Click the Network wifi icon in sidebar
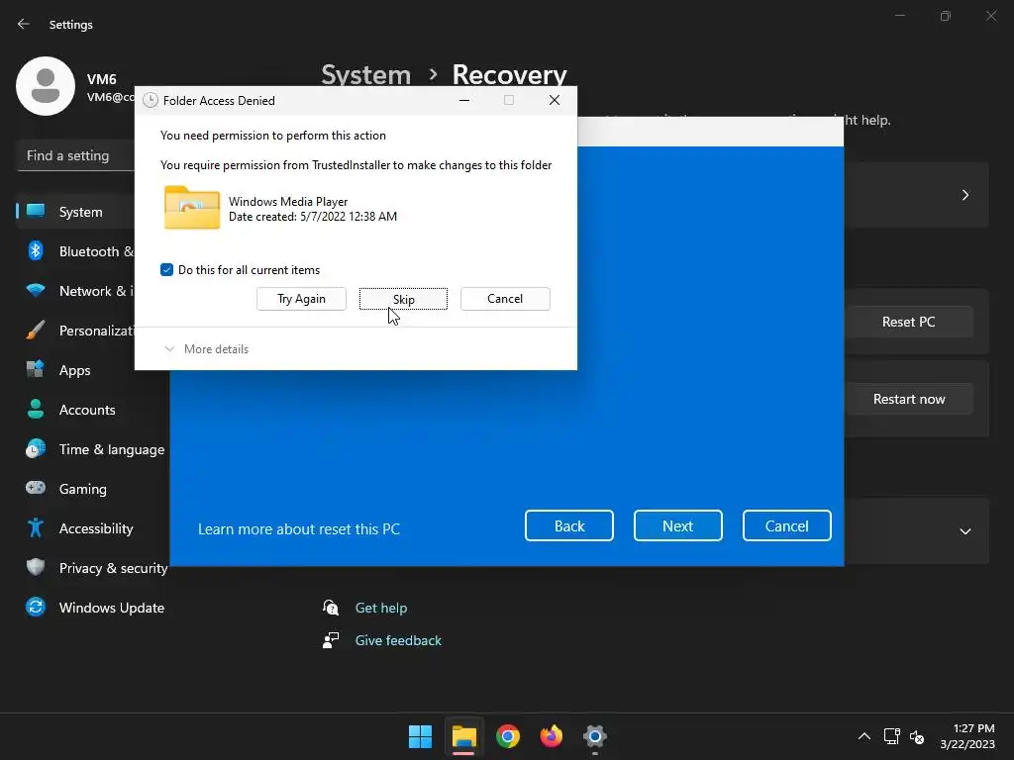The height and width of the screenshot is (760, 1014). 36,290
